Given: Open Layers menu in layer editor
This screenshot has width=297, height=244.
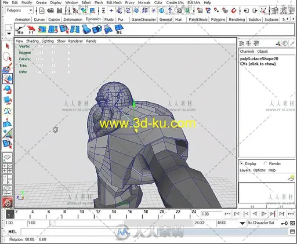Looking at the screenshot, I should [x=245, y=170].
